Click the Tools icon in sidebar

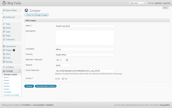[4, 58]
